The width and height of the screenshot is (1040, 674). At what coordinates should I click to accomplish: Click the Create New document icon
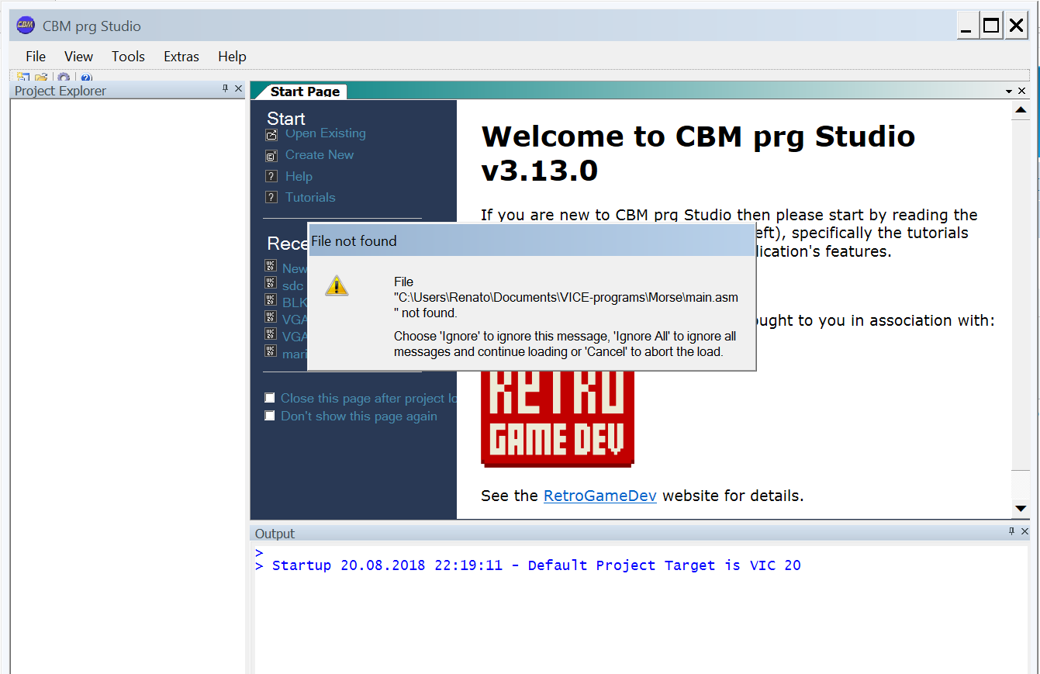point(271,155)
